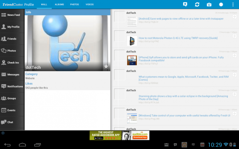Viewport: 239px width, 149px height.
Task: Tap the Android home button
Action: [22, 145]
